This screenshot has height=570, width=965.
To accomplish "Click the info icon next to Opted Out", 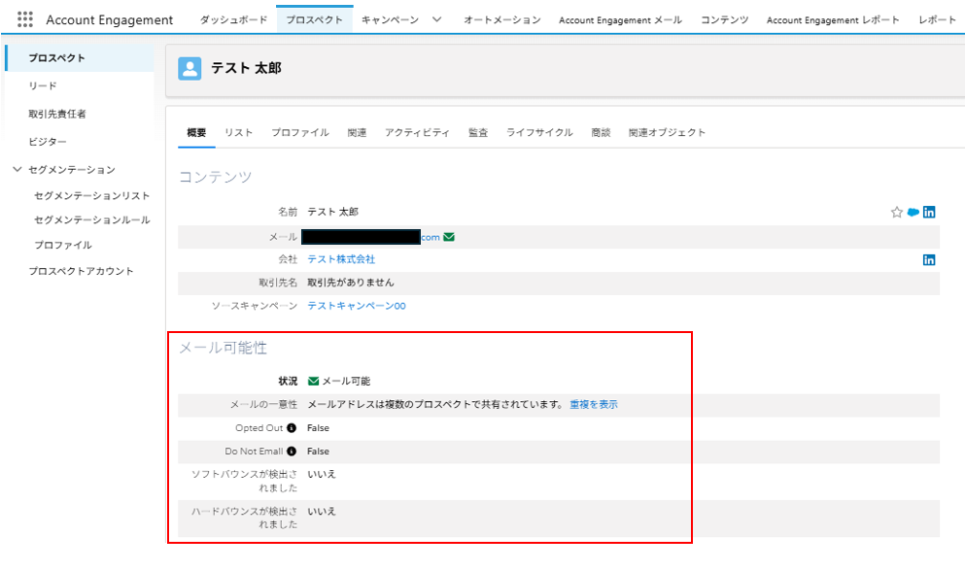I will tap(292, 428).
